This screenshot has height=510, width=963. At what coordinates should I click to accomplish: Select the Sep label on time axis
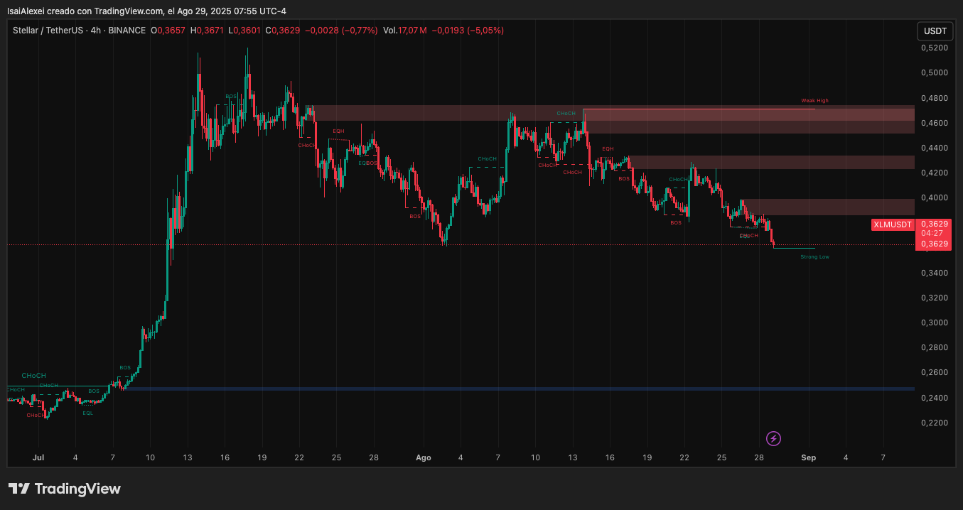(809, 458)
